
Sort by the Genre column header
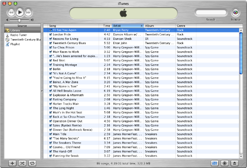tap(186, 26)
